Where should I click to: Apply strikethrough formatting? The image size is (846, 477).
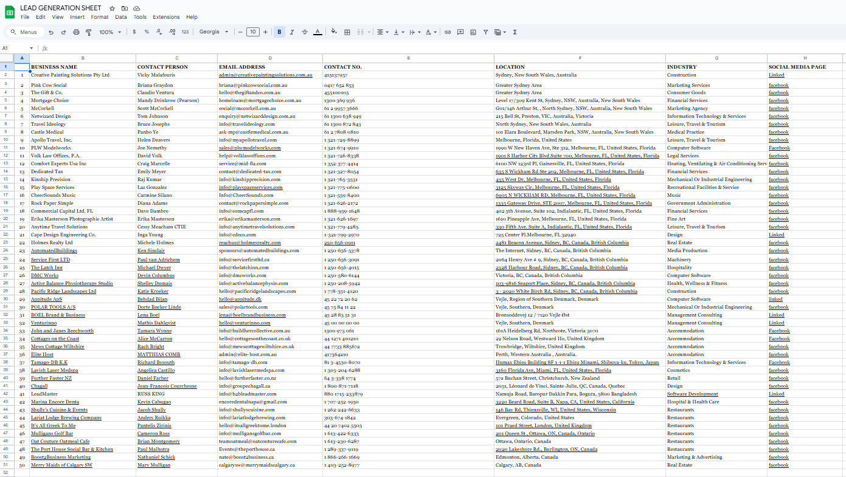coord(305,32)
